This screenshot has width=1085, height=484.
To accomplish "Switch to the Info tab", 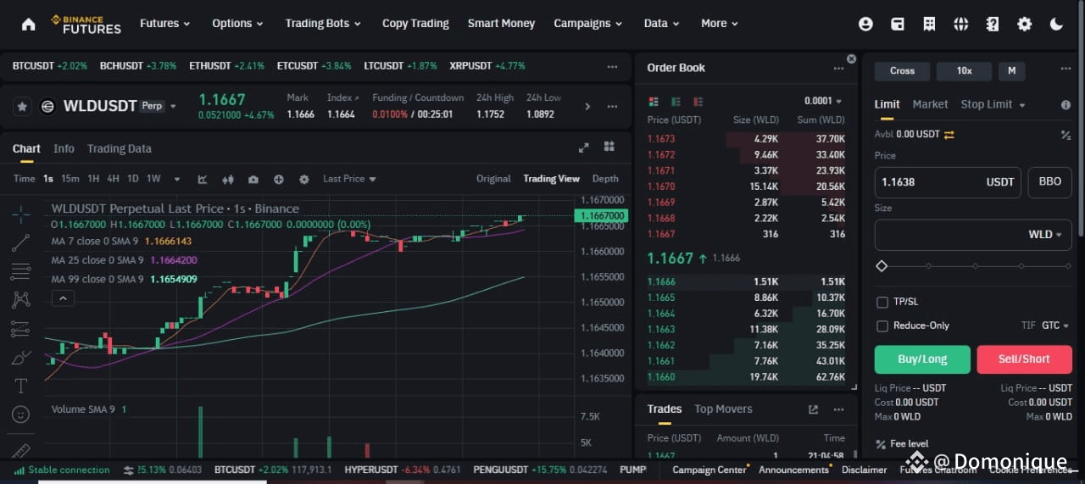I will click(64, 148).
